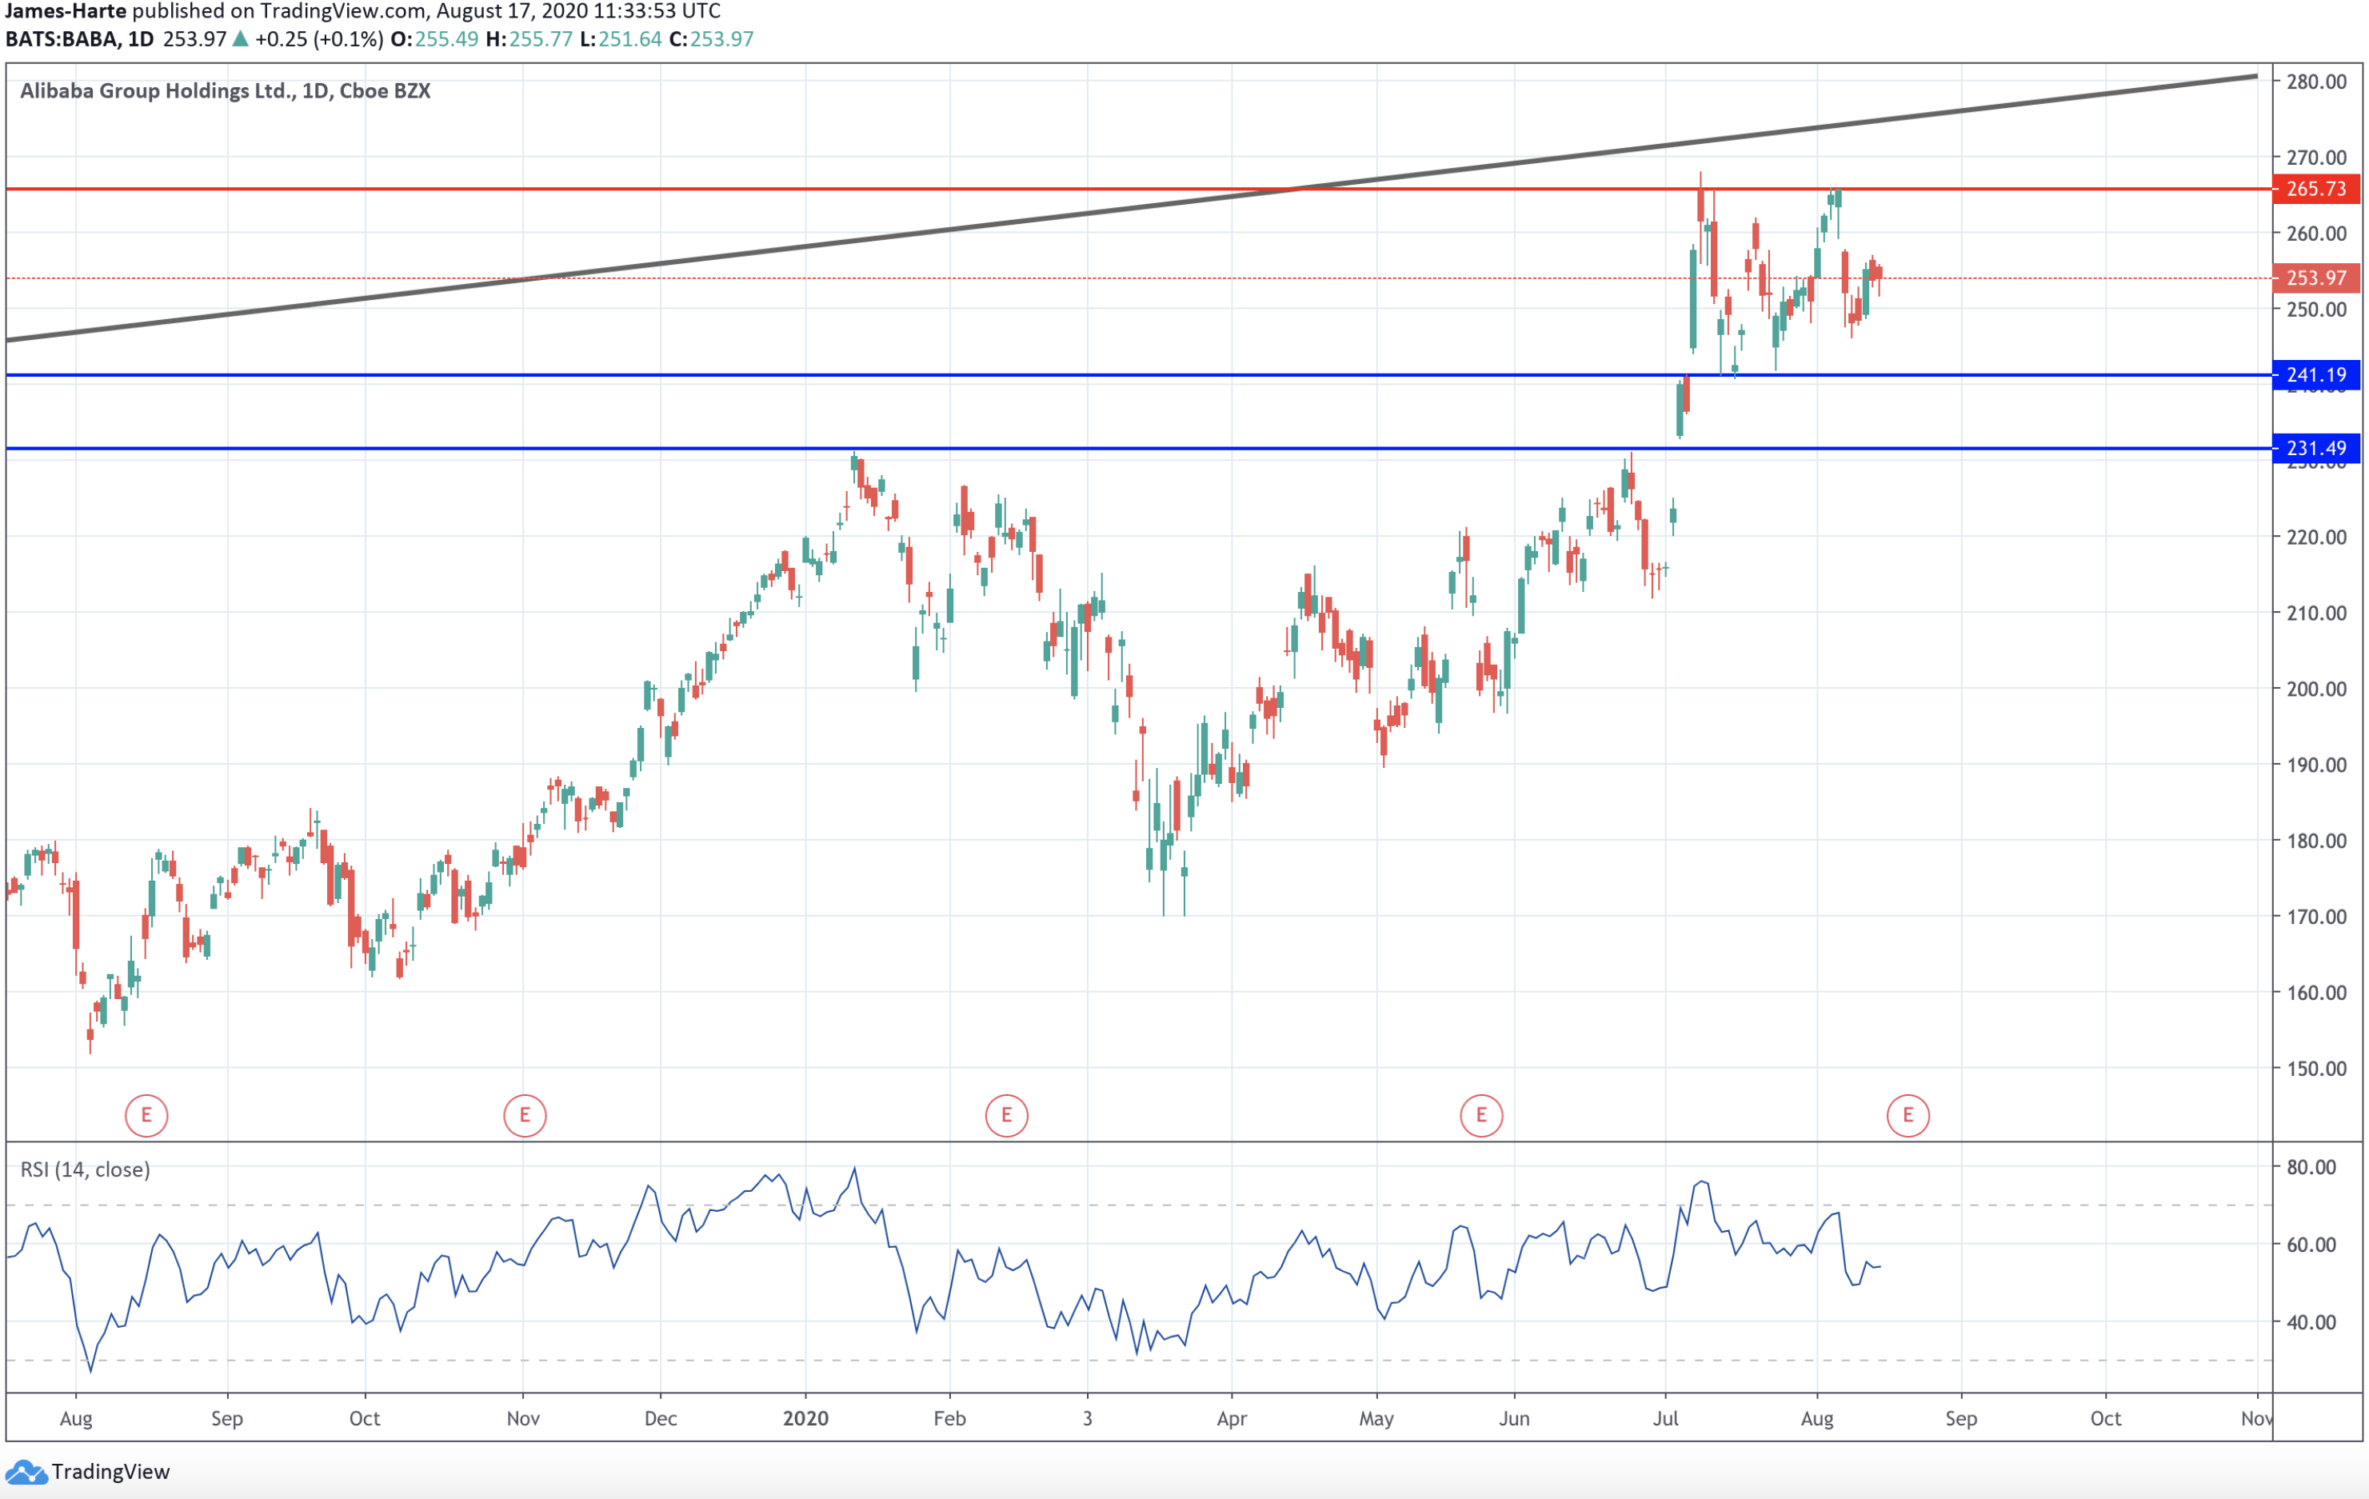Select the 2020 label on the time axis
The height and width of the screenshot is (1499, 2369).
[x=805, y=1418]
